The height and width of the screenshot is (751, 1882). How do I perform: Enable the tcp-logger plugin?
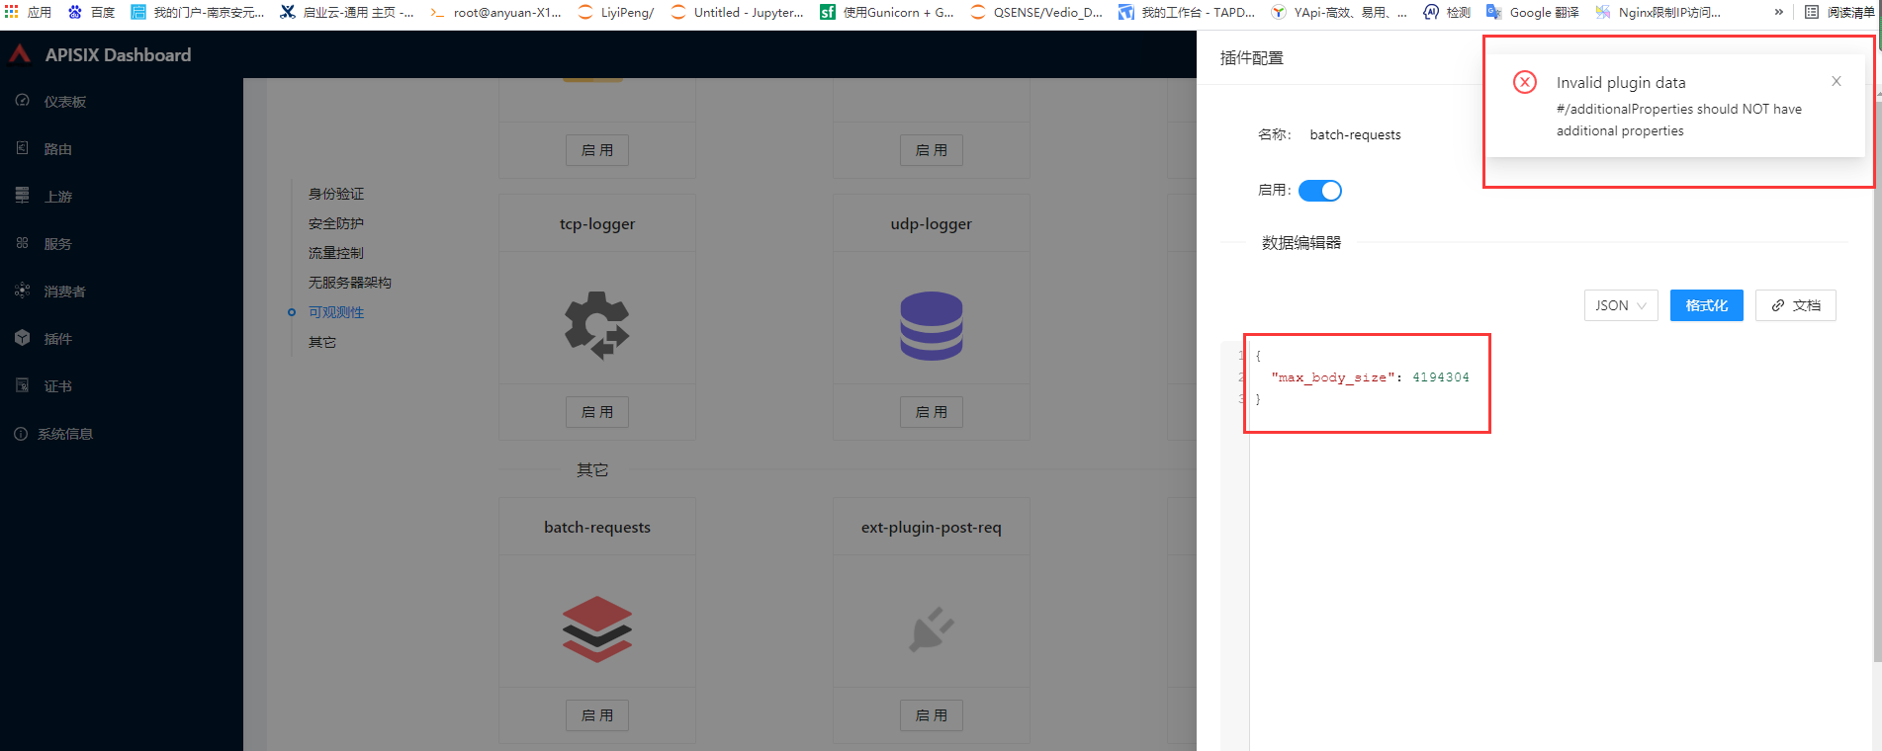pos(597,412)
